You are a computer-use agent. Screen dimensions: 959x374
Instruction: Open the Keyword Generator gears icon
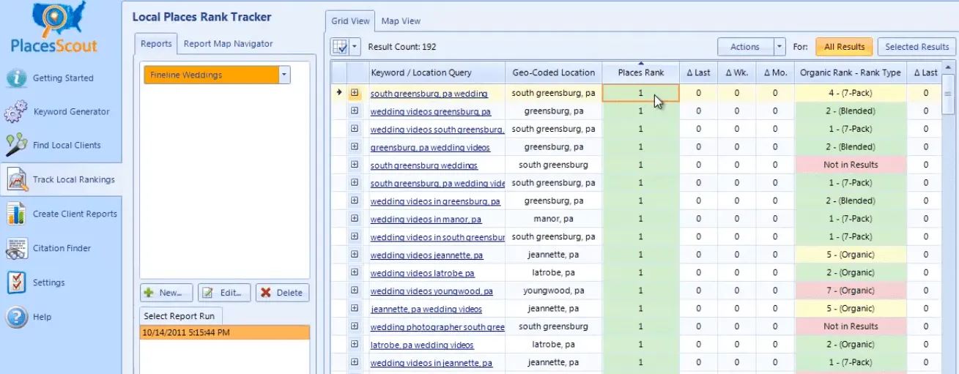click(x=16, y=112)
